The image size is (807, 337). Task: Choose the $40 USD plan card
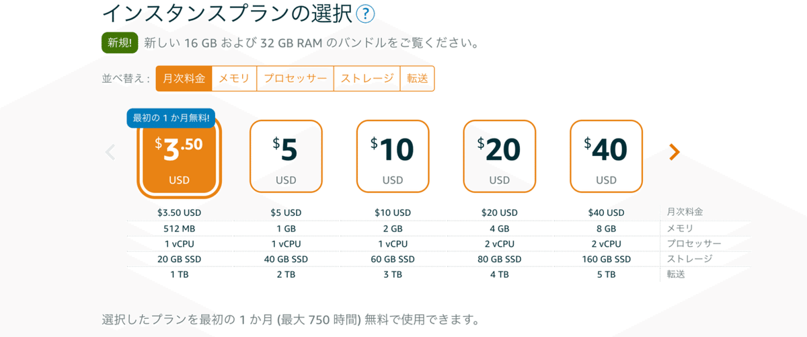click(x=606, y=157)
